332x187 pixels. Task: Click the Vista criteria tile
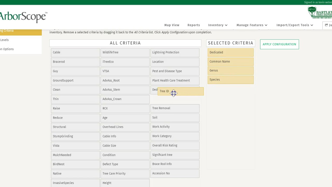75,146
